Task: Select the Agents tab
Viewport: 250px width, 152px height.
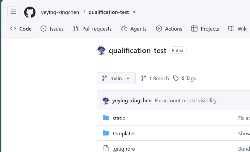Action: [x=134, y=29]
